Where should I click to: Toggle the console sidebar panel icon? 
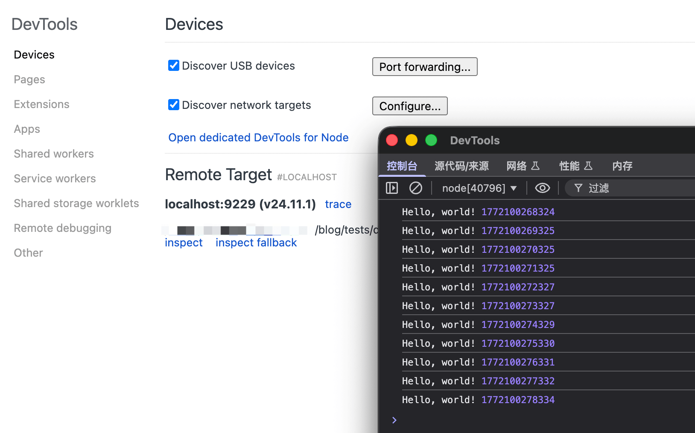[391, 188]
